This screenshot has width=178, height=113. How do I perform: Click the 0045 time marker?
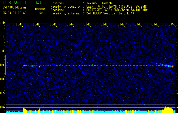87,24
